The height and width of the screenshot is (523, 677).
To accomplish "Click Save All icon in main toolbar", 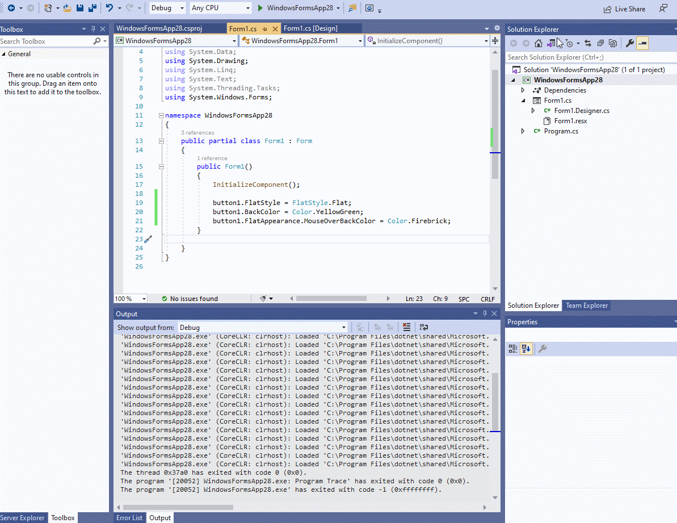I will (x=91, y=9).
